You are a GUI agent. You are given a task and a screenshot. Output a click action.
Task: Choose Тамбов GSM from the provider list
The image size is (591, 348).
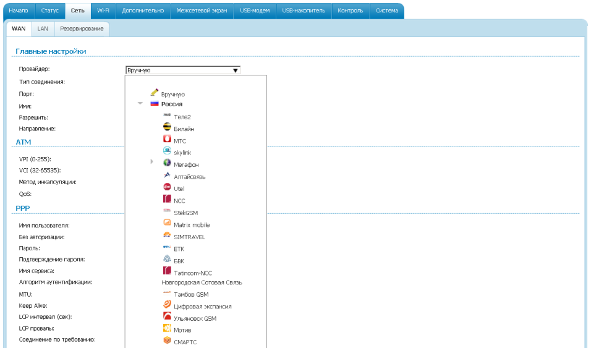(191, 294)
